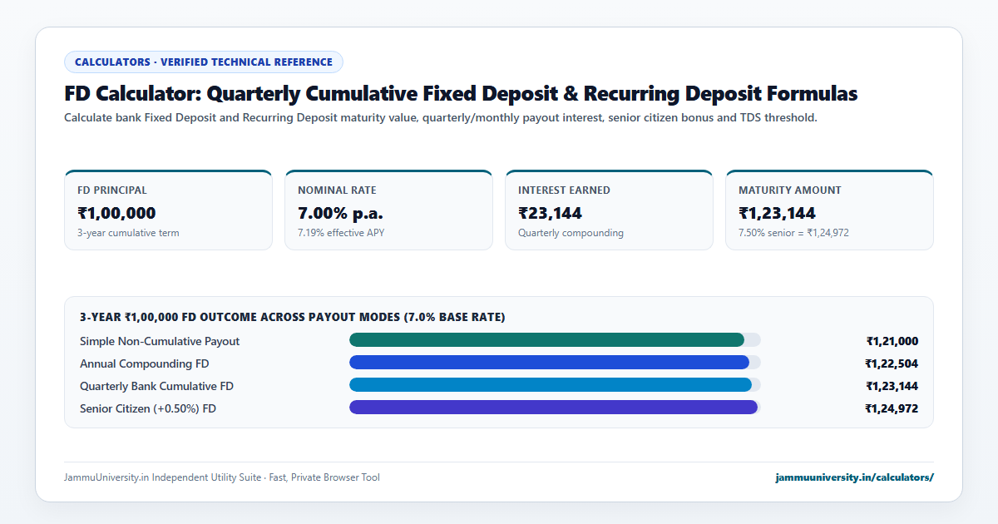Click the Quarterly Bank Cumulative FD label
The width and height of the screenshot is (998, 524).
tap(156, 386)
